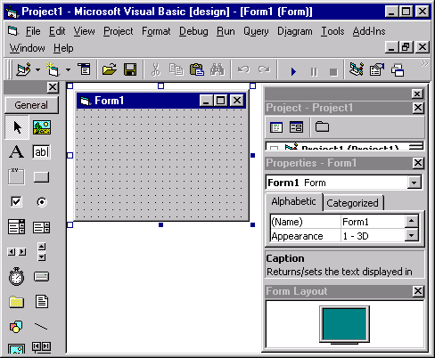Select the horizontal scrollbar control tool
435x358 pixels.
(17, 252)
